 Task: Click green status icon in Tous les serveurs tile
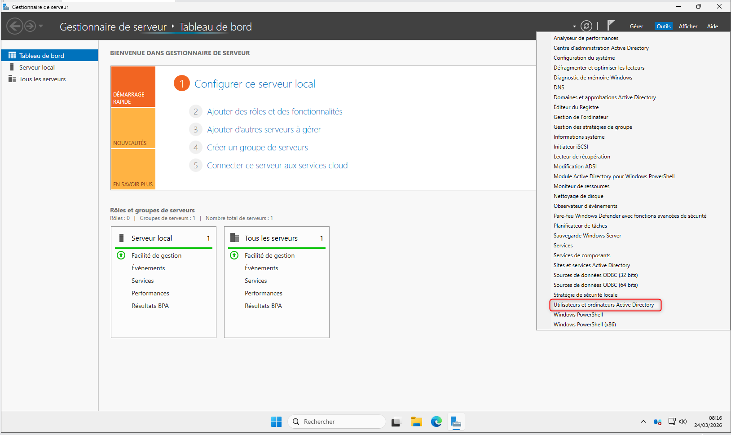click(x=234, y=255)
